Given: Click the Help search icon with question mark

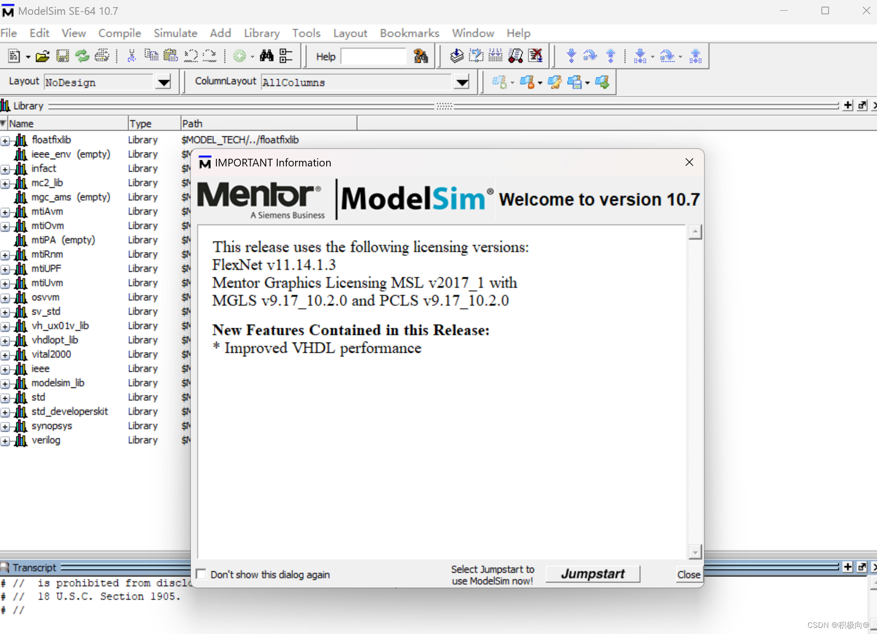Looking at the screenshot, I should pyautogui.click(x=421, y=56).
